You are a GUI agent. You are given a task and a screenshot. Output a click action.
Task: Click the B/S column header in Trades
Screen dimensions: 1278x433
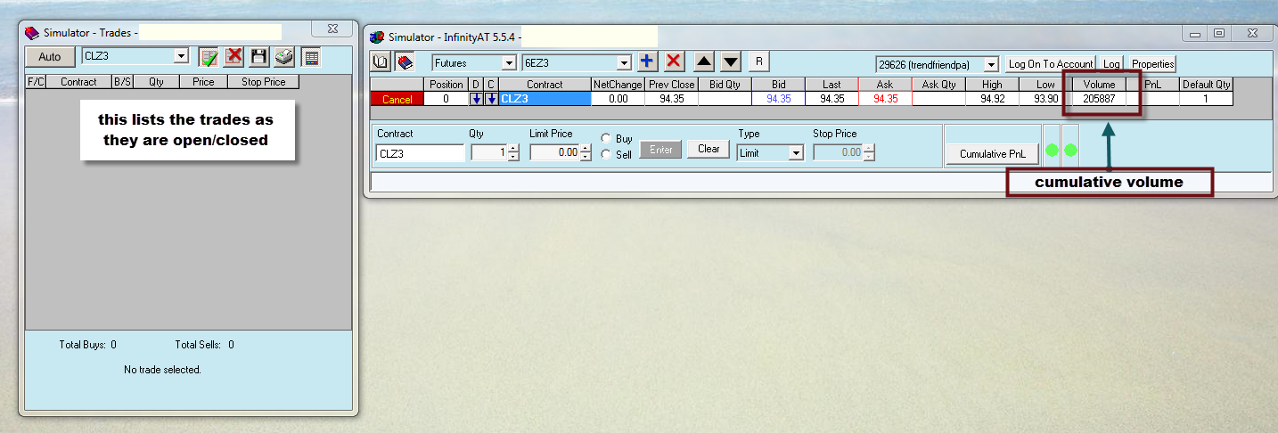pyautogui.click(x=122, y=82)
